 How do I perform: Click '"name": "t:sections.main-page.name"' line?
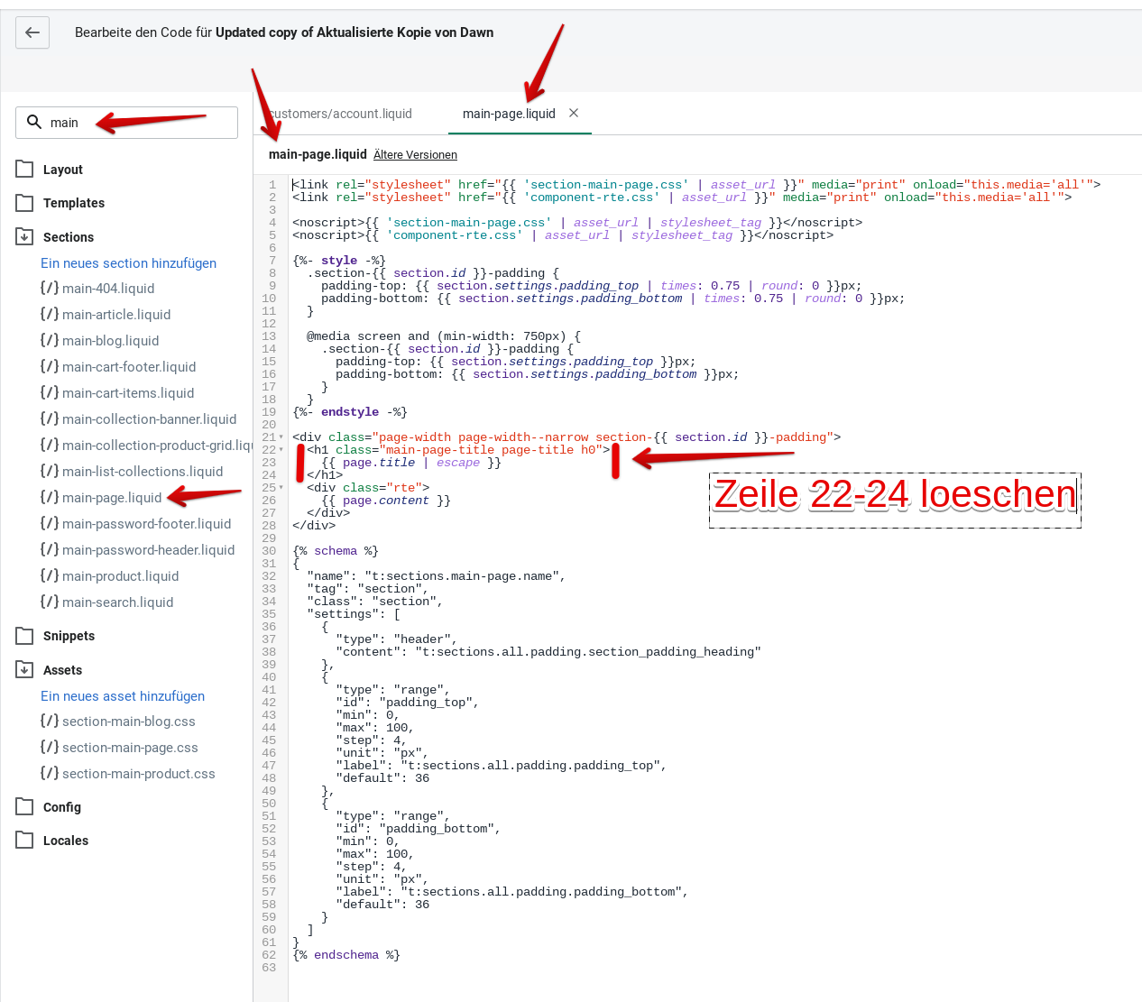437,576
